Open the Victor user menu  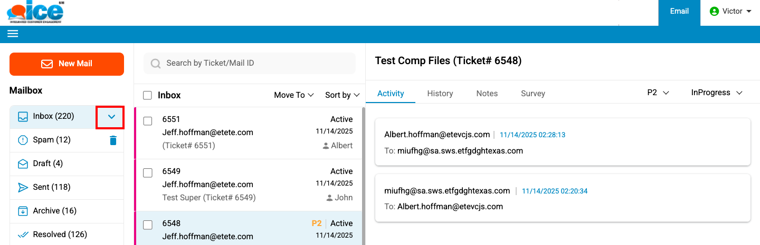click(731, 12)
